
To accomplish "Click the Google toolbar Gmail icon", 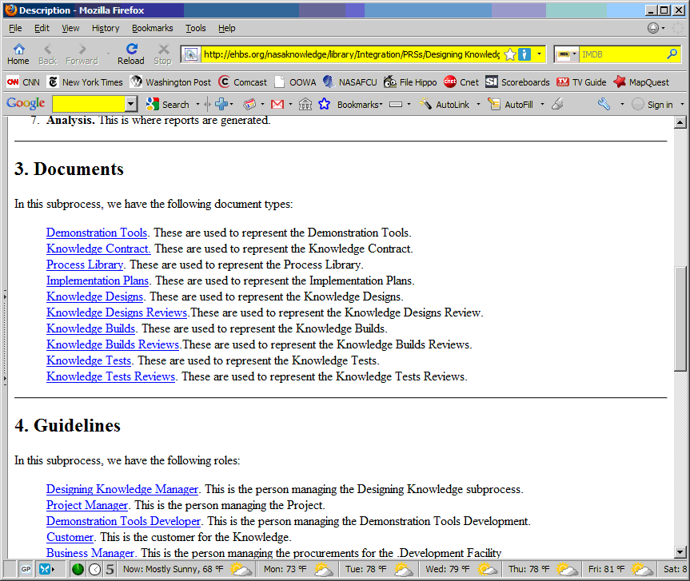I will (277, 104).
